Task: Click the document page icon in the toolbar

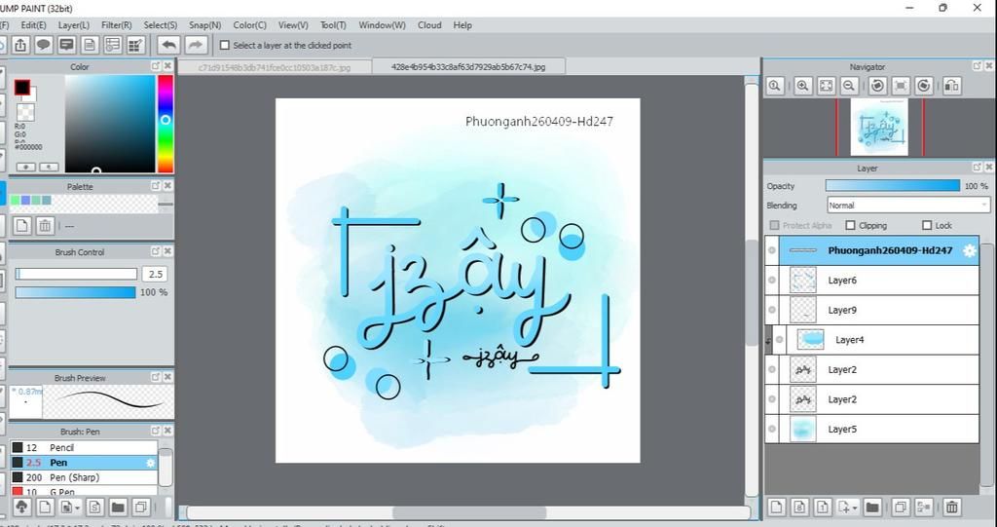Action: click(90, 45)
